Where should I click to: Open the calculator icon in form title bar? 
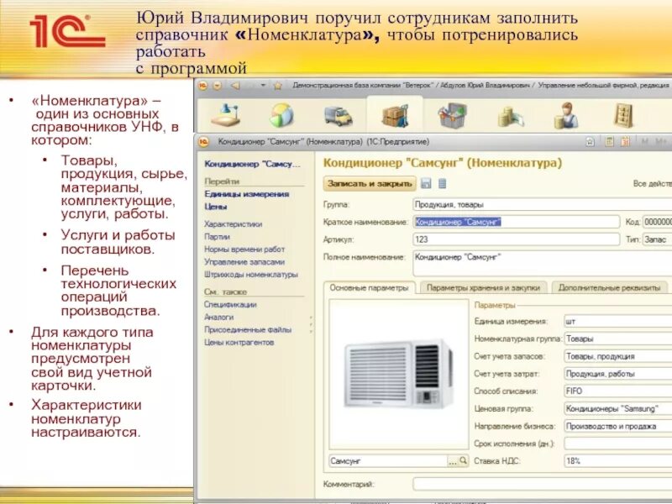(x=608, y=141)
